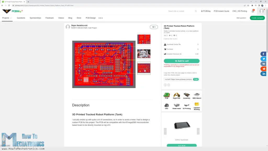Select the robot photo thumbnail
Viewport: 268px width, 151px height.
(144, 53)
